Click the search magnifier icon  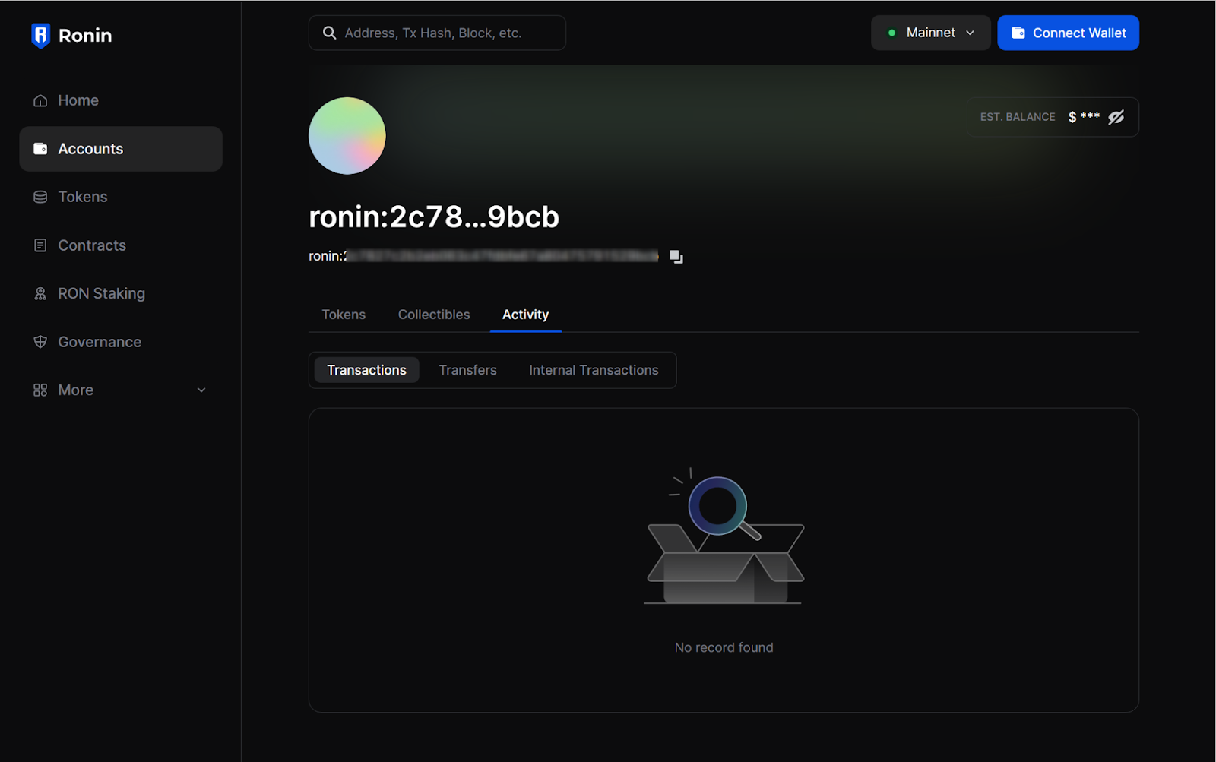[x=328, y=33]
